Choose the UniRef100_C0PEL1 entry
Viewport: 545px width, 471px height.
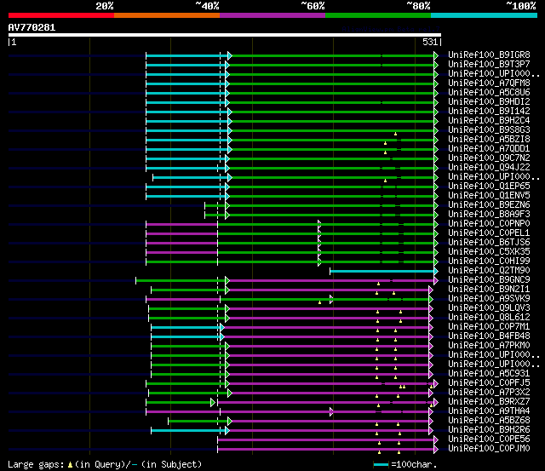pos(489,233)
